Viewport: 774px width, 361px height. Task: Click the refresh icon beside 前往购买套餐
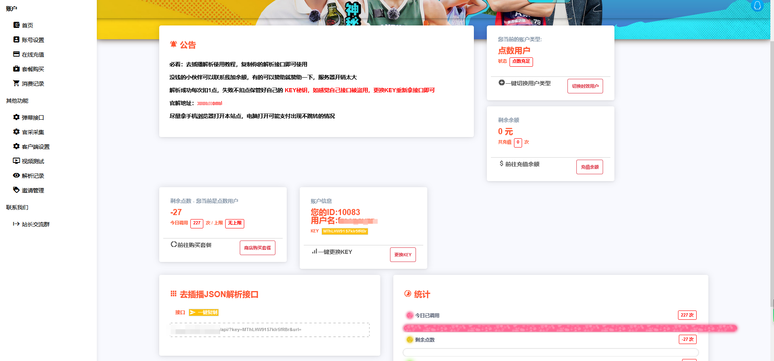pyautogui.click(x=173, y=245)
